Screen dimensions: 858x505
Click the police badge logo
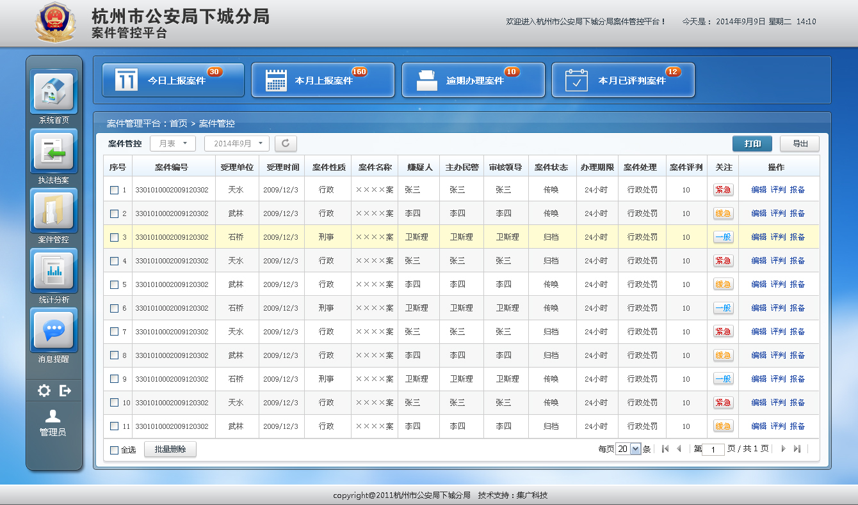(55, 22)
